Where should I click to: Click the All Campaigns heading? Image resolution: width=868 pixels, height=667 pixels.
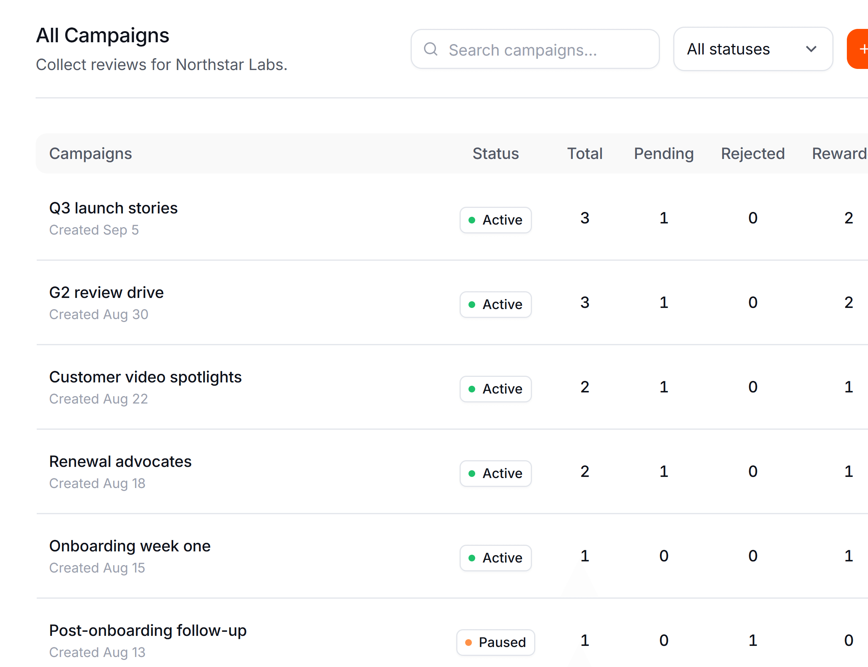(x=102, y=35)
